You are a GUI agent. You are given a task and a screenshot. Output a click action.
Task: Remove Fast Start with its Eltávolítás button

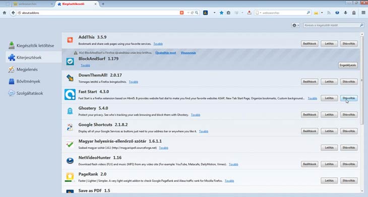(349, 98)
